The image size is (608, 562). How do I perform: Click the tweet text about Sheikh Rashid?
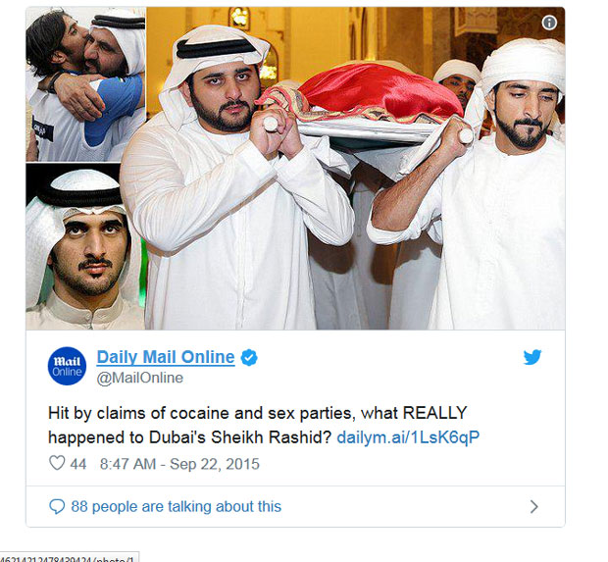[x=258, y=425]
